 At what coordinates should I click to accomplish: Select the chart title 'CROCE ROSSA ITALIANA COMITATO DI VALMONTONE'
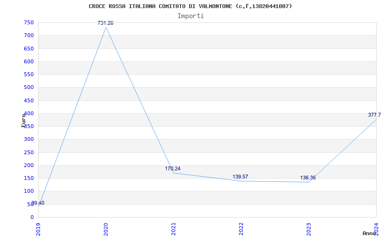(160, 6)
